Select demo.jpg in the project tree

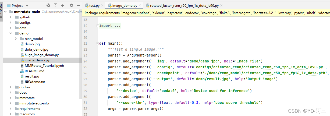[32, 44]
